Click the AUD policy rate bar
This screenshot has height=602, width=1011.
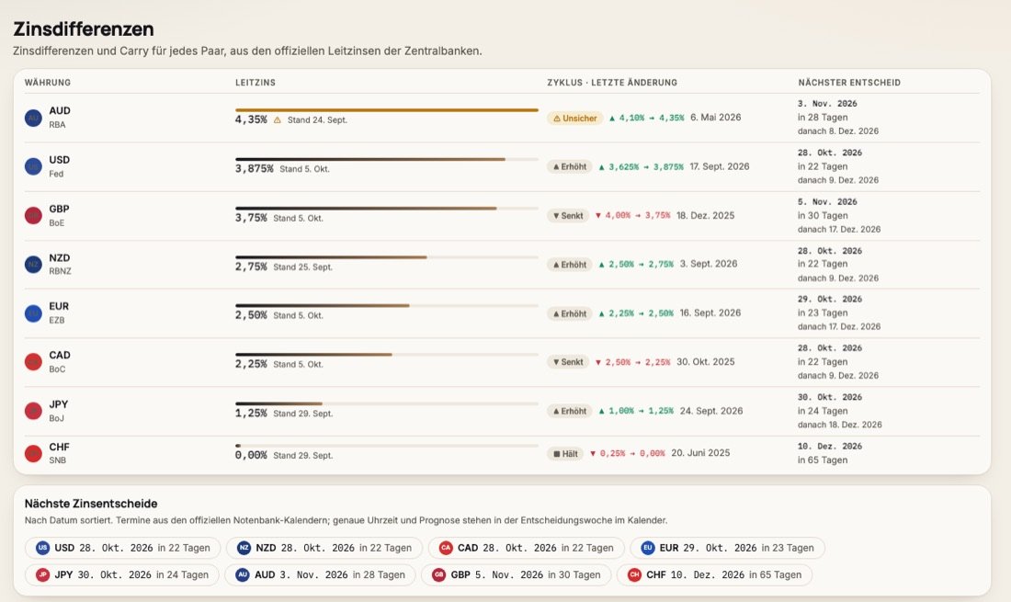pyautogui.click(x=387, y=110)
